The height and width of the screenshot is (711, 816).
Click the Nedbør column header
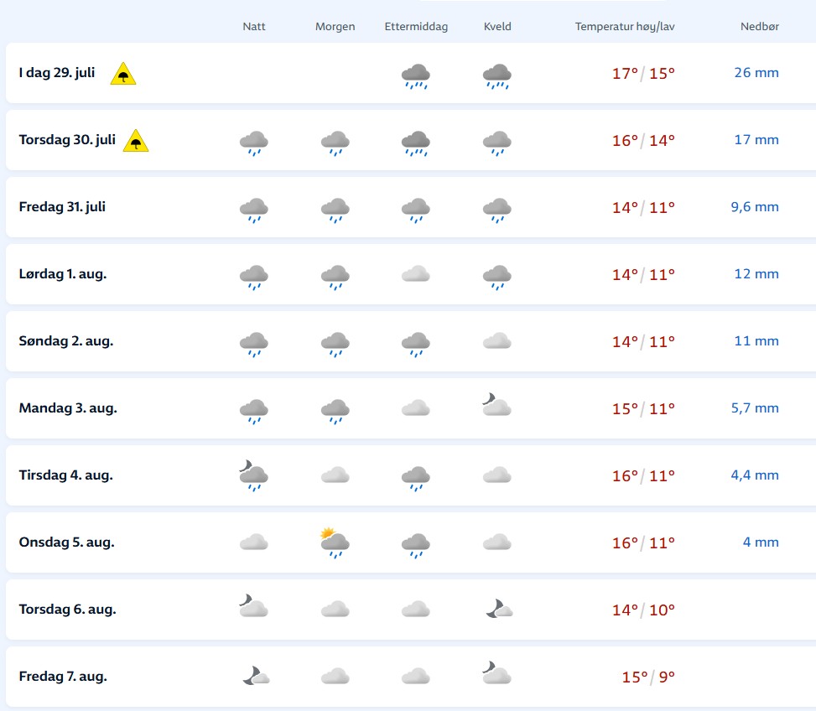pyautogui.click(x=759, y=27)
